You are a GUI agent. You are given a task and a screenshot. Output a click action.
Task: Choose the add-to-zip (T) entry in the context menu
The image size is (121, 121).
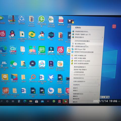pyautogui.click(x=83, y=35)
